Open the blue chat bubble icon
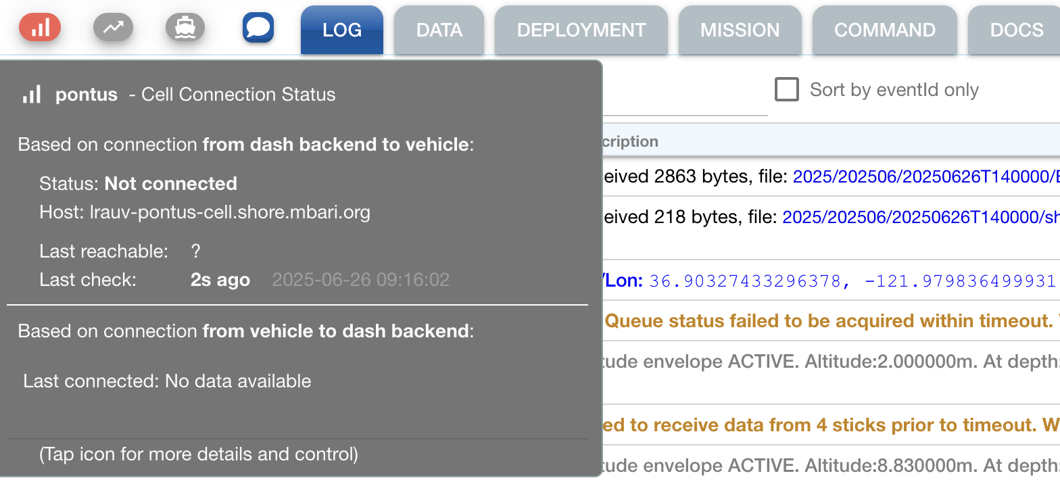This screenshot has height=482, width=1060. (258, 28)
